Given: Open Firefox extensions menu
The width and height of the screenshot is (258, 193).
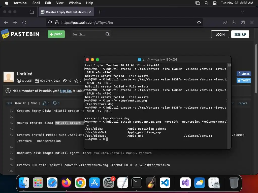Looking at the screenshot, I should click(243, 22).
